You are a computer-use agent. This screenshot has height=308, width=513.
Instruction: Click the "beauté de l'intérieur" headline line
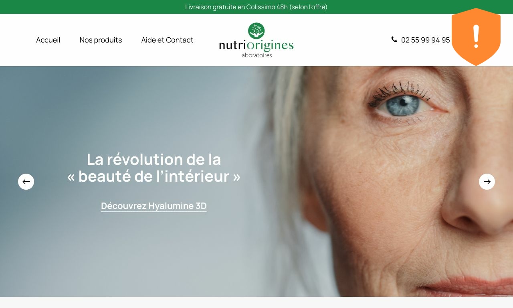[x=154, y=176]
